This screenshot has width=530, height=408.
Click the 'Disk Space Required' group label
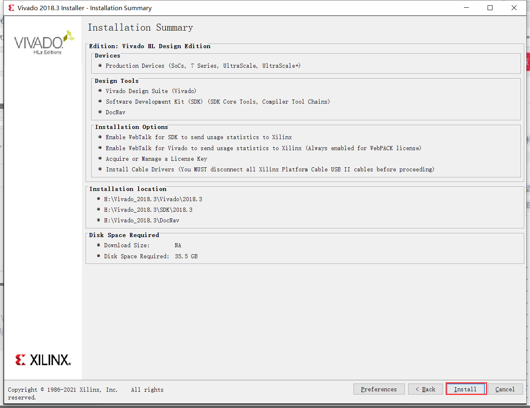(124, 235)
